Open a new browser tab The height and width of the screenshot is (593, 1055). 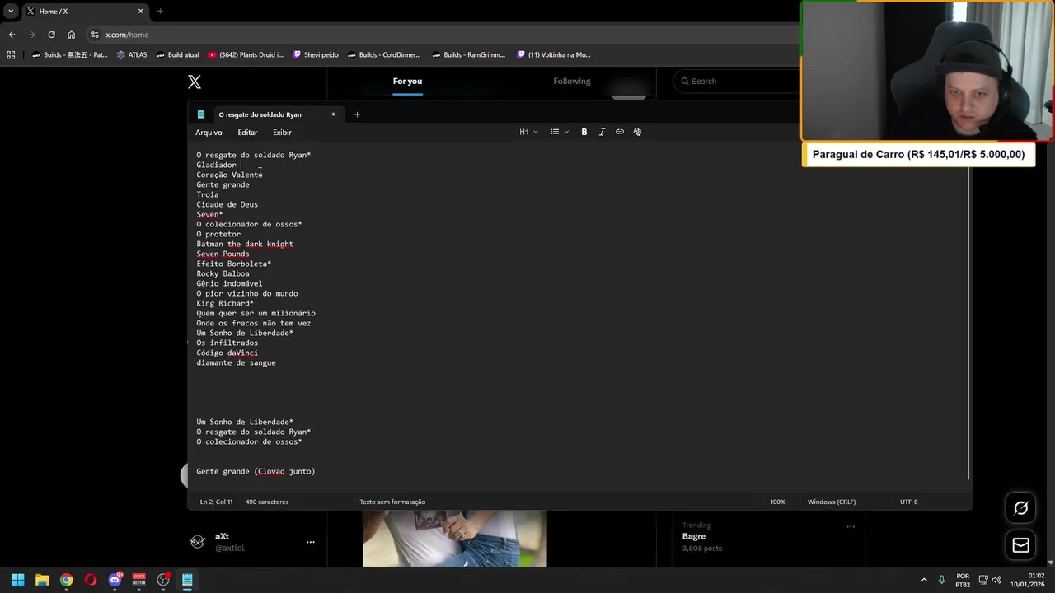[x=160, y=11]
